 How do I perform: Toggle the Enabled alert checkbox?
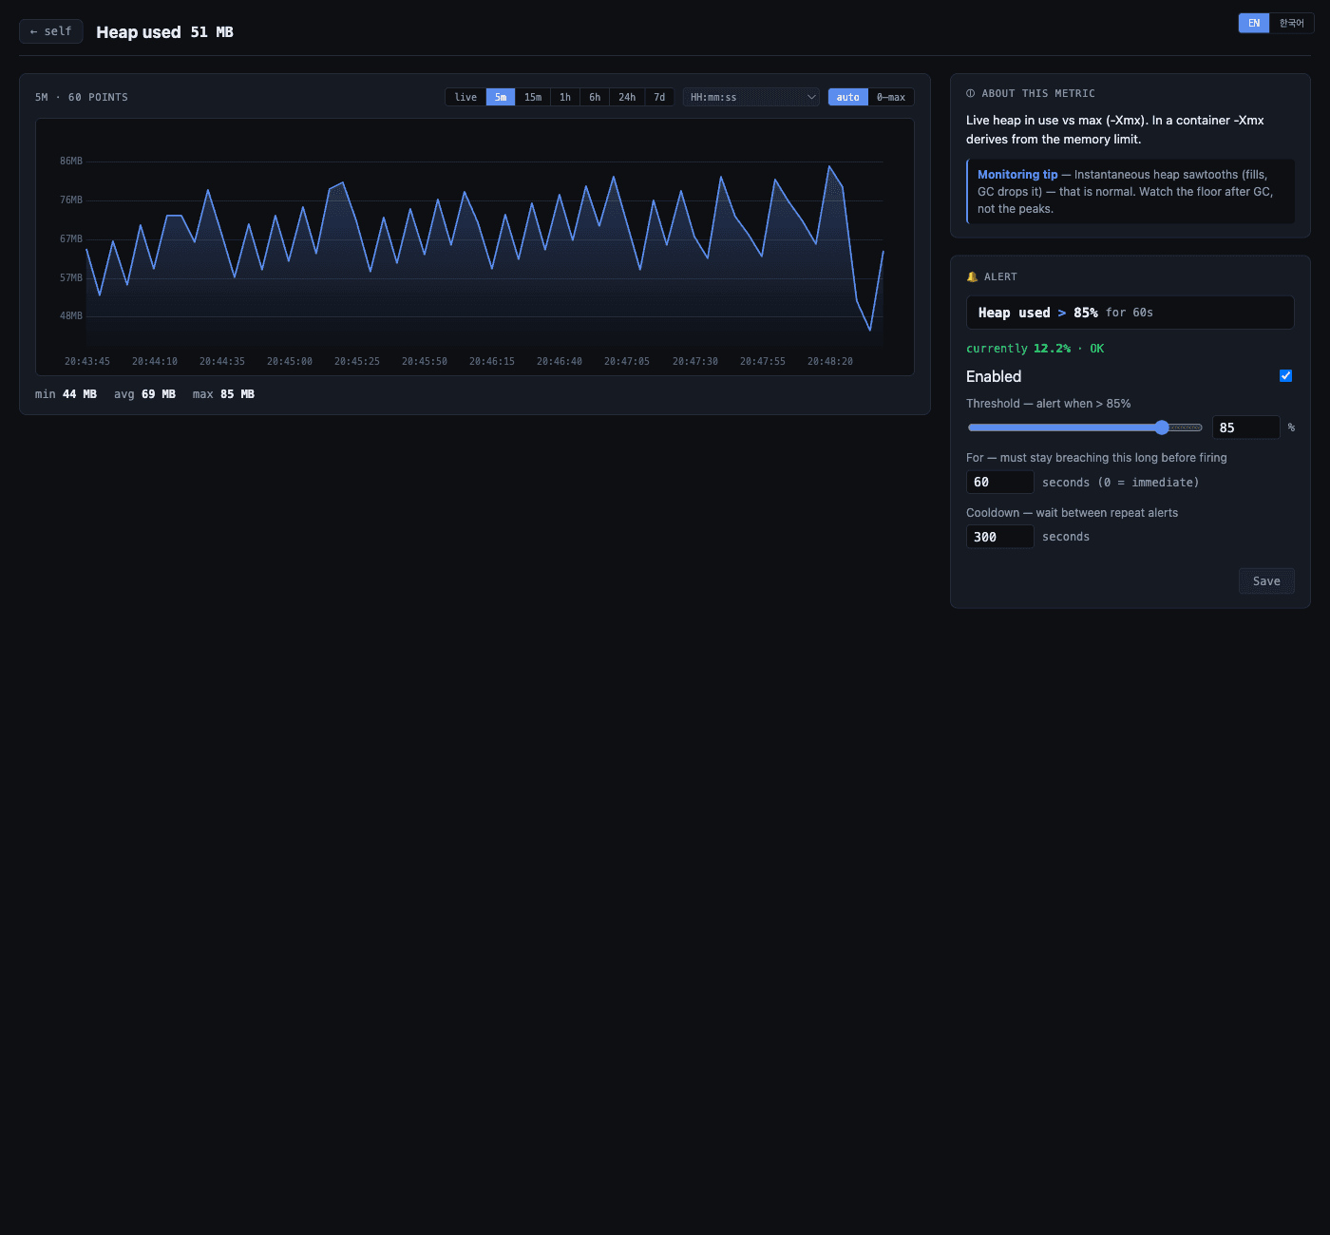coord(1285,376)
